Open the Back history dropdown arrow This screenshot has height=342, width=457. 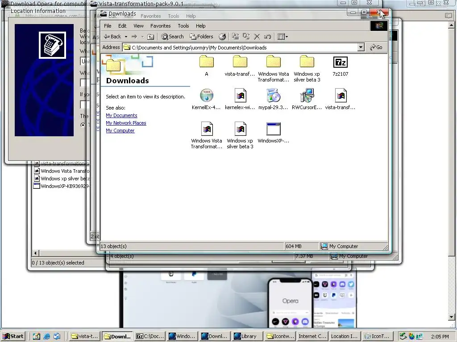point(126,37)
